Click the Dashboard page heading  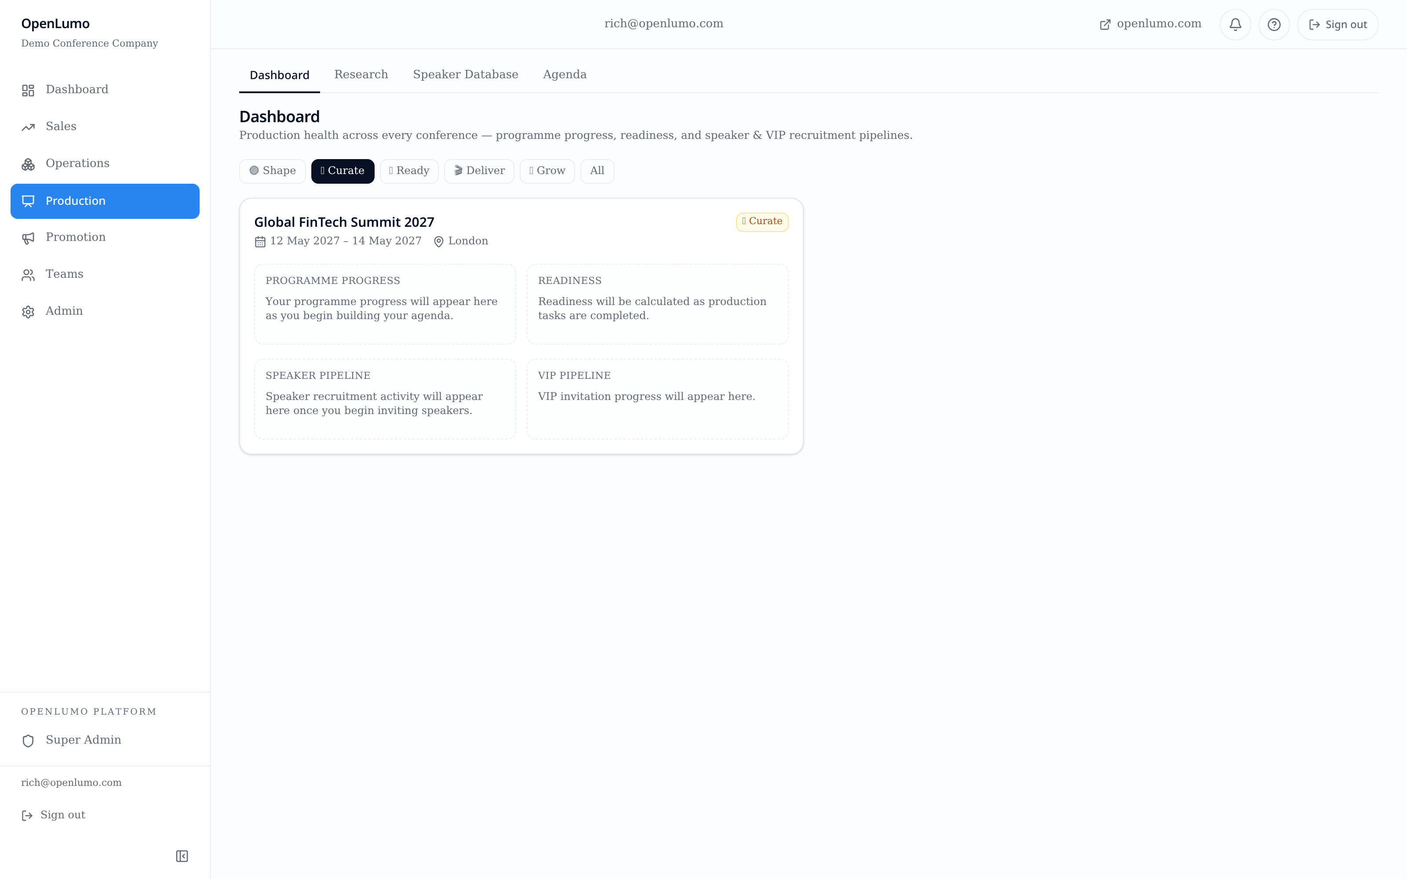click(x=280, y=117)
